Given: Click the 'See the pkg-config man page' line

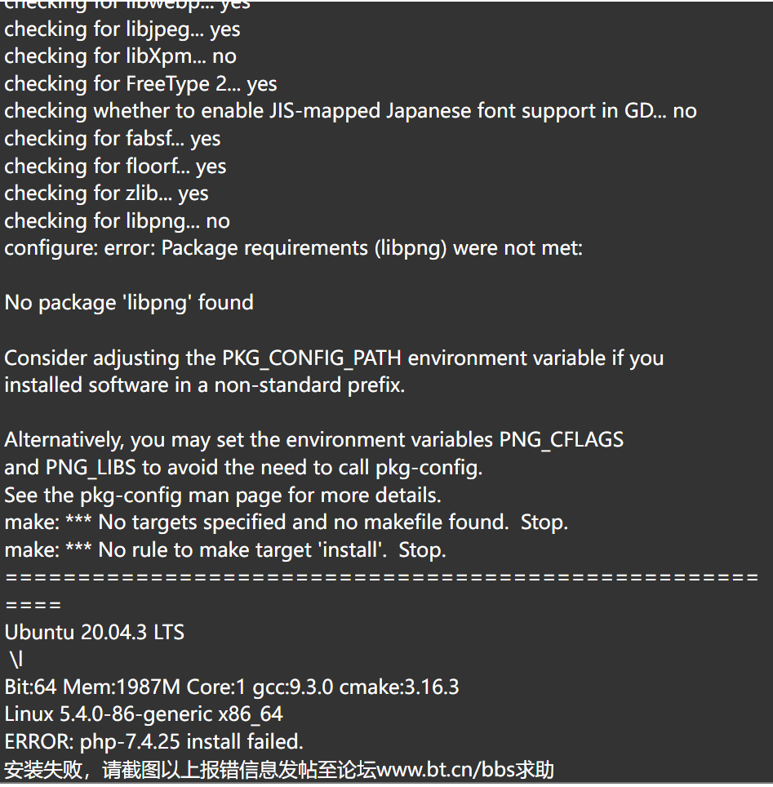Looking at the screenshot, I should (x=223, y=496).
